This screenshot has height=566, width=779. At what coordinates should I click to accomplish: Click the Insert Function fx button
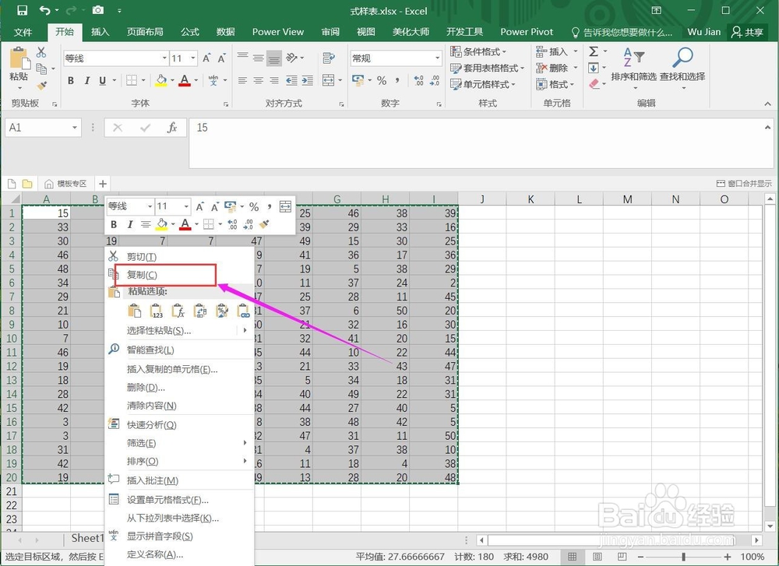[x=172, y=128]
